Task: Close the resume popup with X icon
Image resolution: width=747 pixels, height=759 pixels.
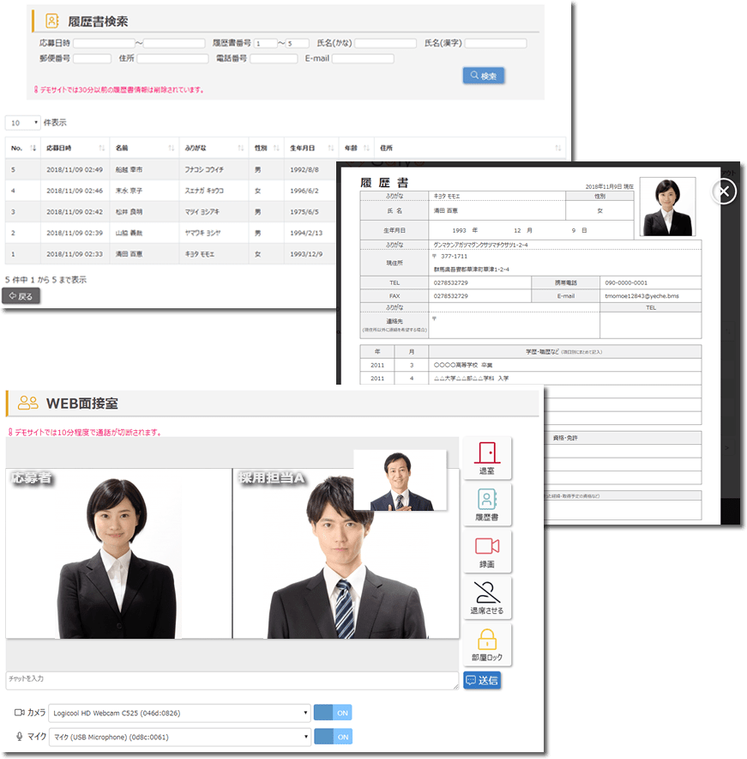Action: coord(725,191)
